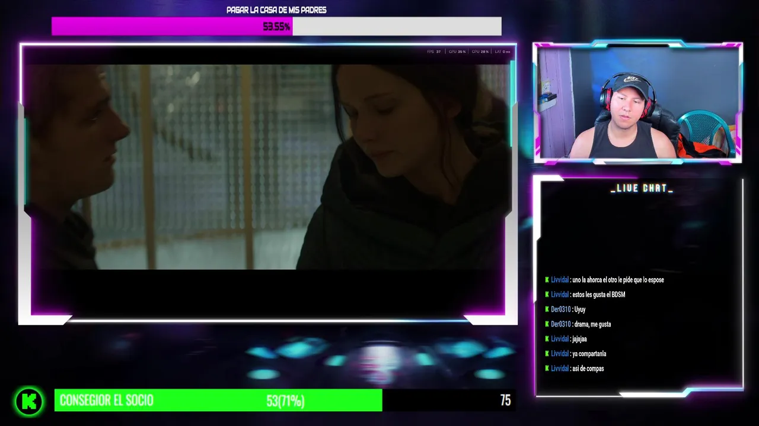
Task: Click the FPS 37 stat readout
Action: (434, 51)
